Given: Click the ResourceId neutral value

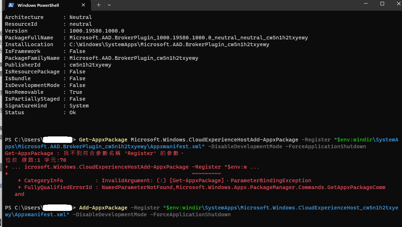Looking at the screenshot, I should tap(81, 24).
